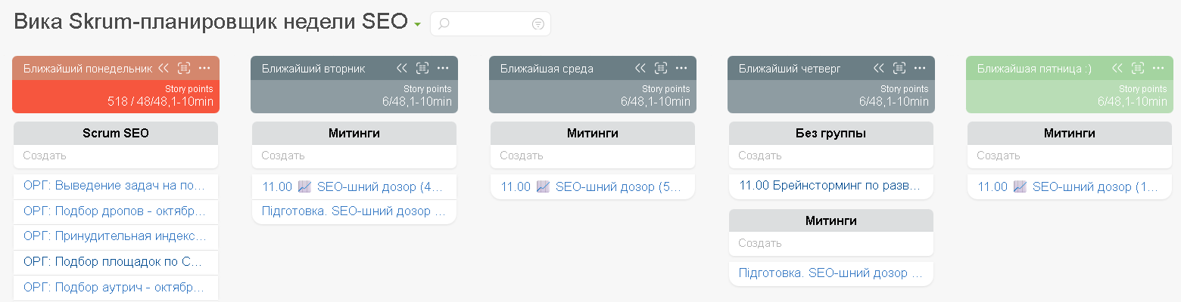
Task: Focus the board search field
Action: pos(488,24)
